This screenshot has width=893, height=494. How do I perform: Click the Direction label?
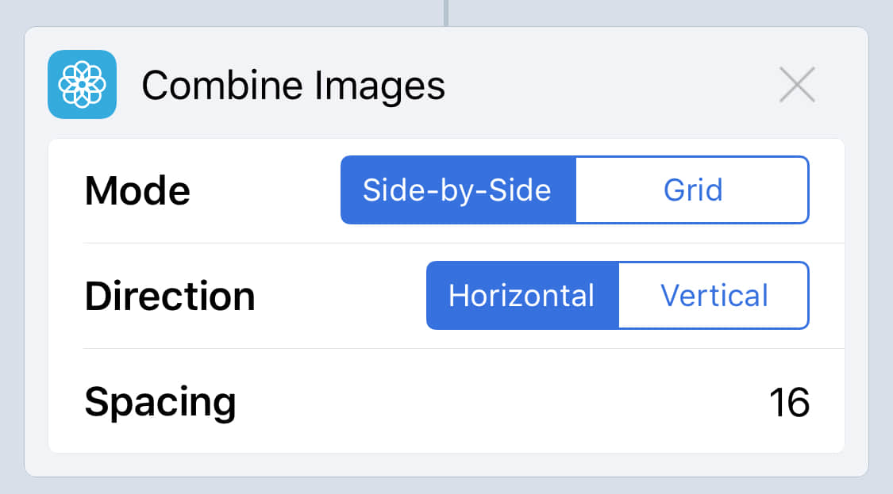(170, 297)
